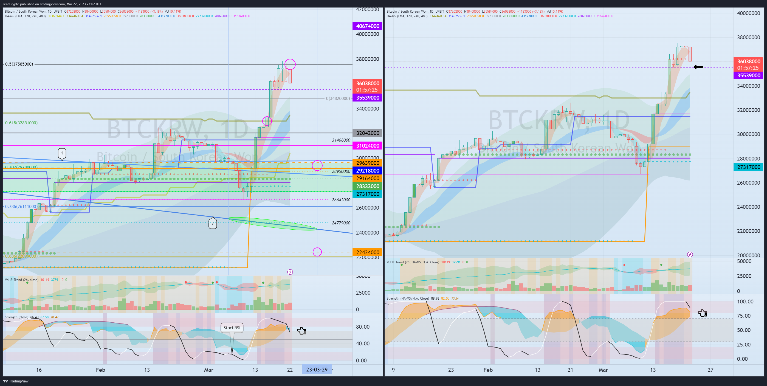Click the readCrypto published on TradingView.com header
Image resolution: width=767 pixels, height=386 pixels.
[52, 4]
